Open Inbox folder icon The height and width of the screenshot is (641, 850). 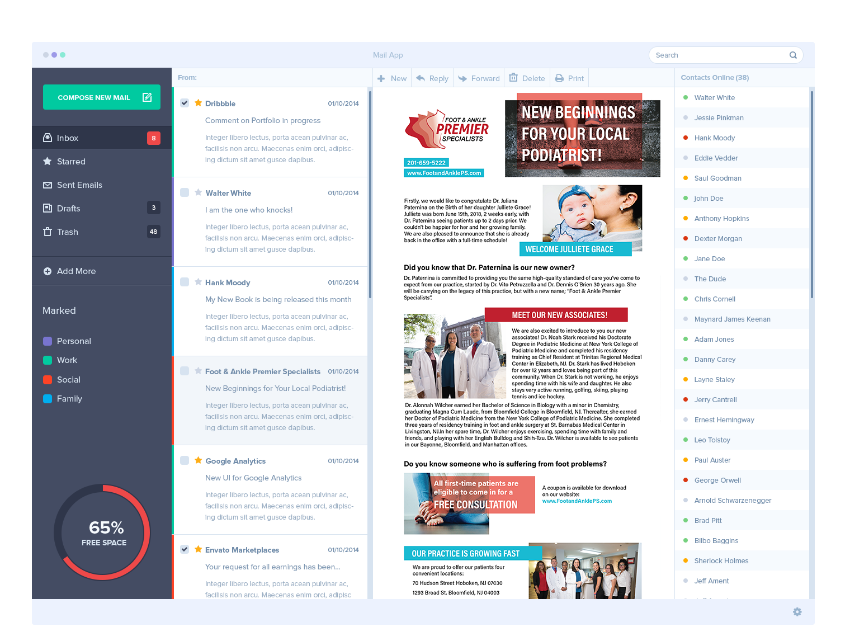(48, 138)
